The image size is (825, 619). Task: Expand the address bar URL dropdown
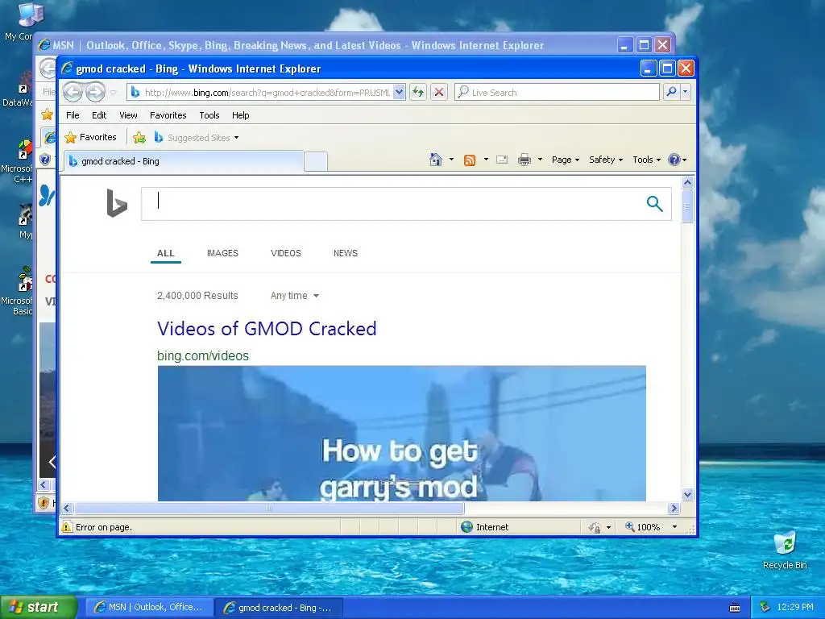[399, 92]
